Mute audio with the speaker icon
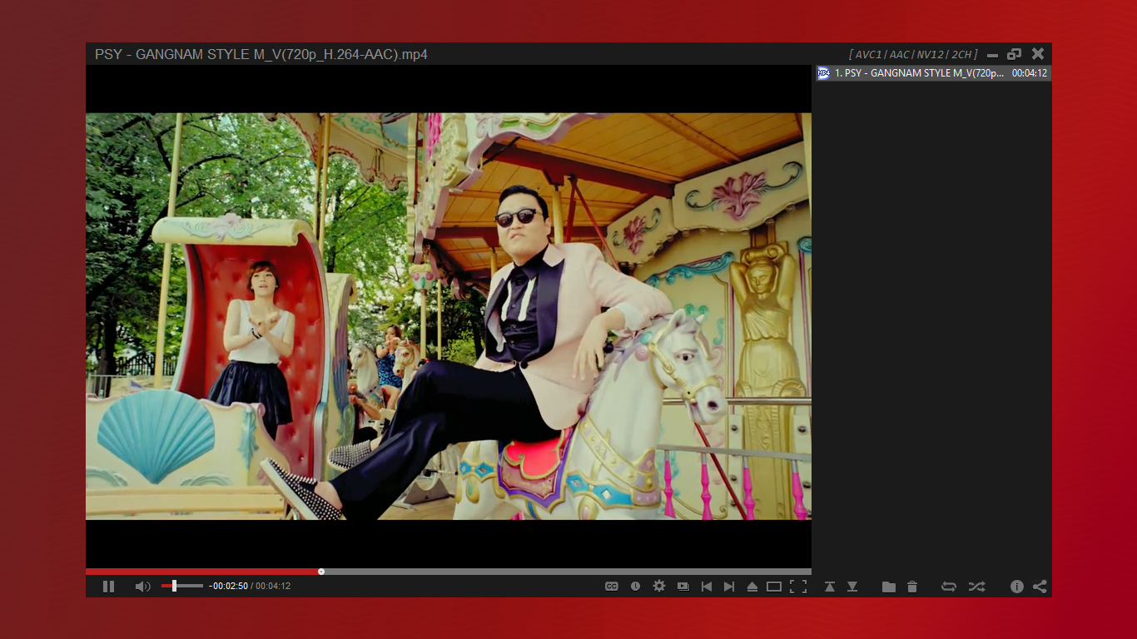The width and height of the screenshot is (1137, 639). tap(143, 587)
